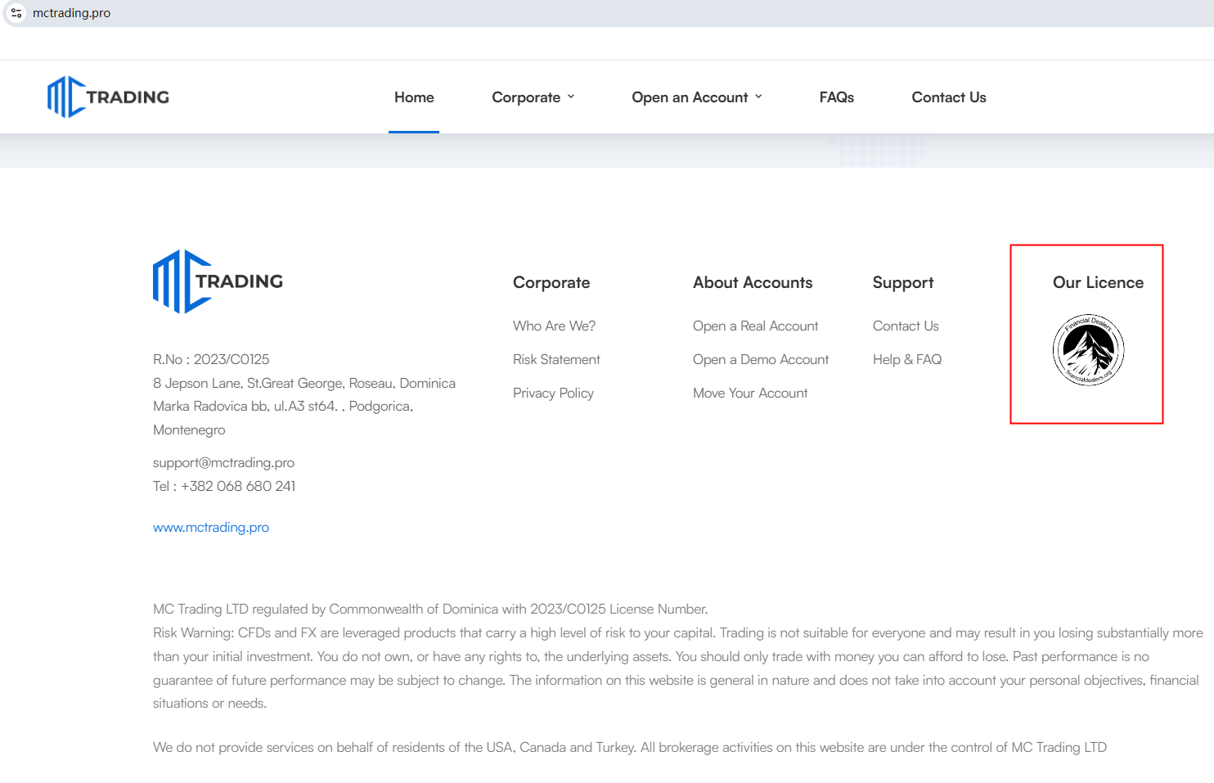Expand the Open an Account dropdown chevron

(x=758, y=97)
